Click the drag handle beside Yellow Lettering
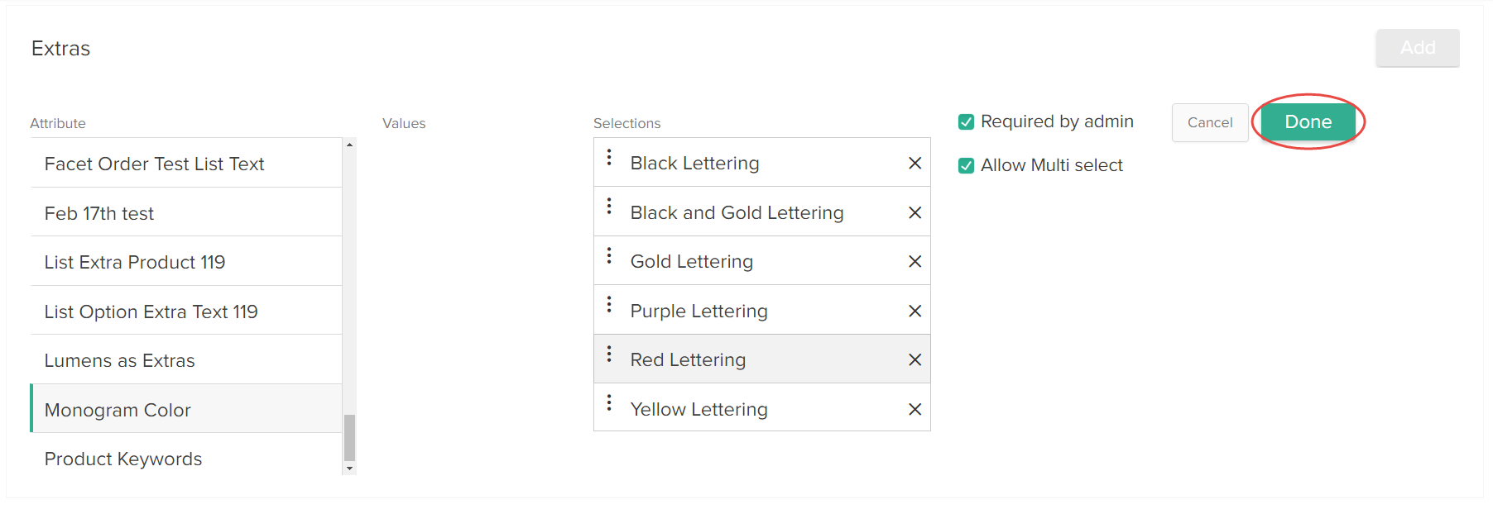 pos(610,408)
